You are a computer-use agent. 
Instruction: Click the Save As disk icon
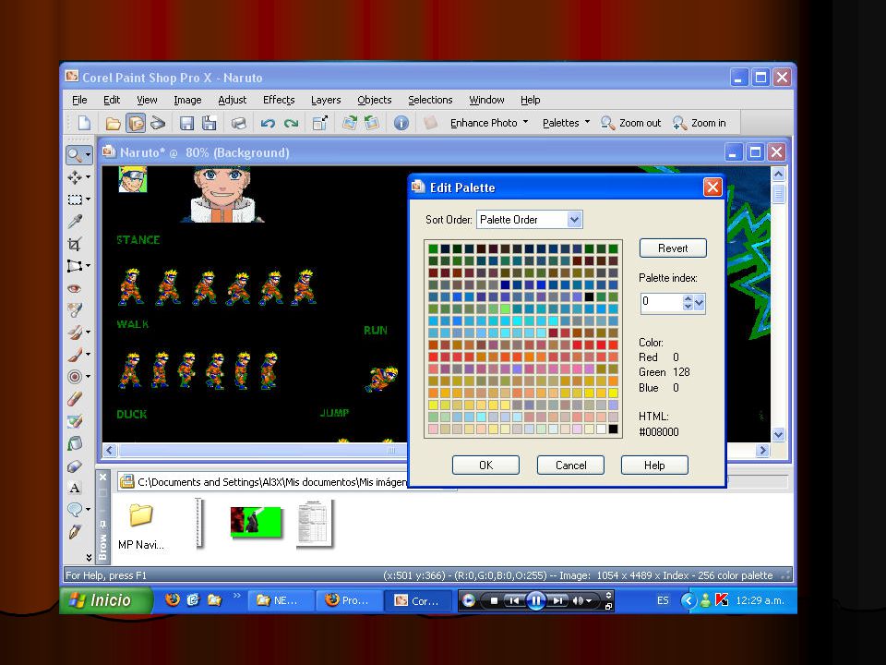click(210, 123)
